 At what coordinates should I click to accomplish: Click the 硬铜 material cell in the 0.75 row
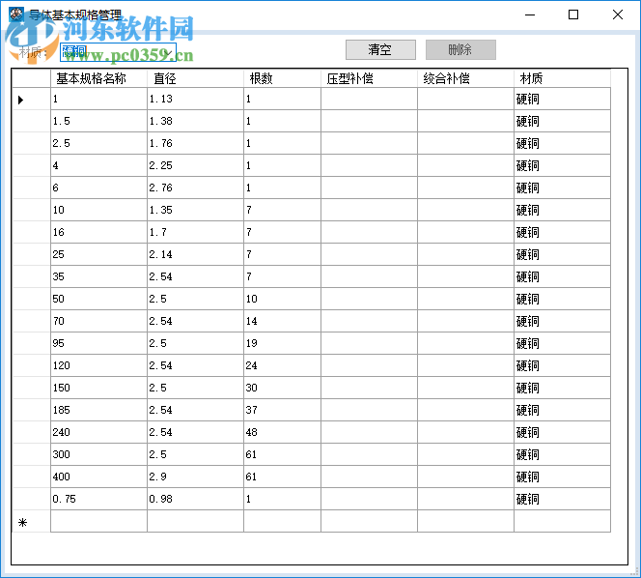[562, 499]
